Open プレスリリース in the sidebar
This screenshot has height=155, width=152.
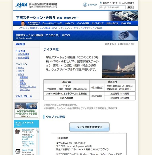click(24, 96)
